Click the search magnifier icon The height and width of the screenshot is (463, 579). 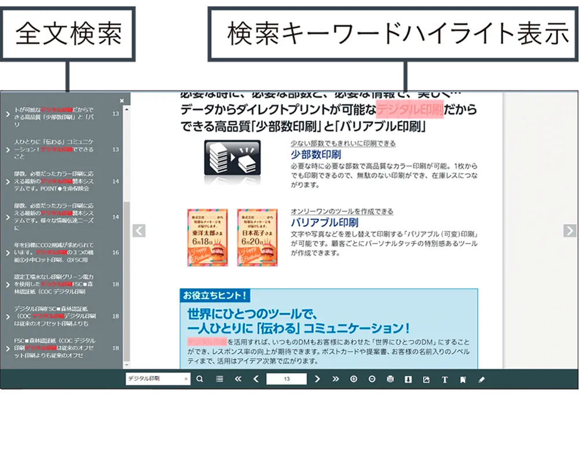point(200,379)
